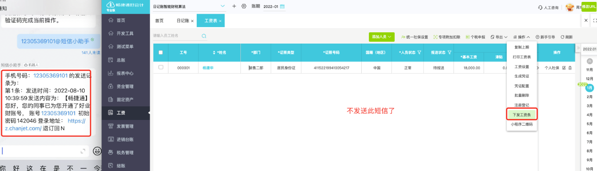Viewport: 597px width, 171px height.
Task: Click the 刷新 refresh button
Action: [x=567, y=37]
